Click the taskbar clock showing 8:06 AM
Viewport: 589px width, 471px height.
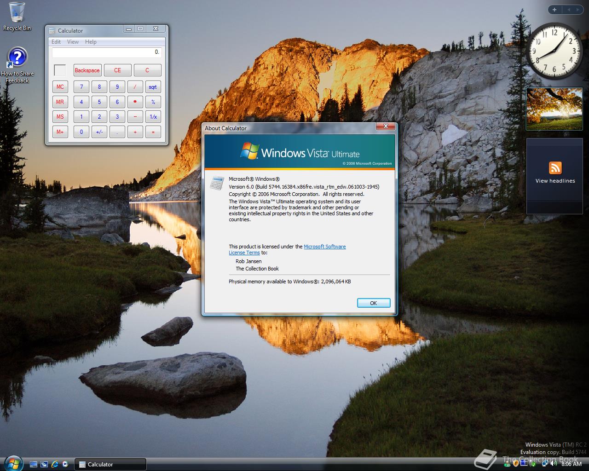pos(572,464)
